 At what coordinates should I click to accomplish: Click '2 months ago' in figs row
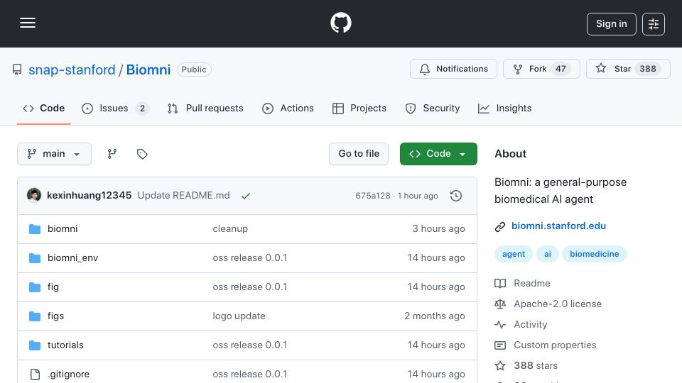tap(435, 316)
